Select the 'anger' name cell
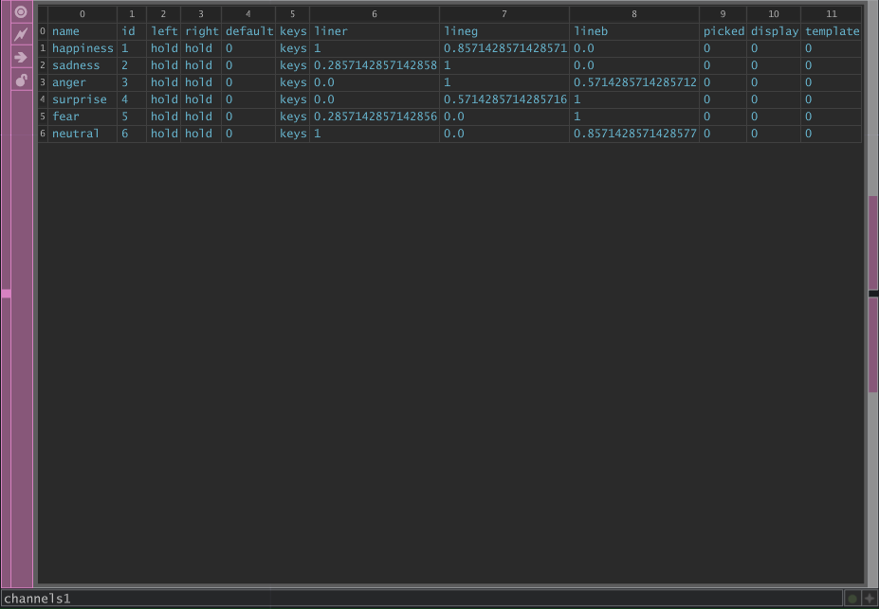This screenshot has height=609, width=879. (82, 82)
